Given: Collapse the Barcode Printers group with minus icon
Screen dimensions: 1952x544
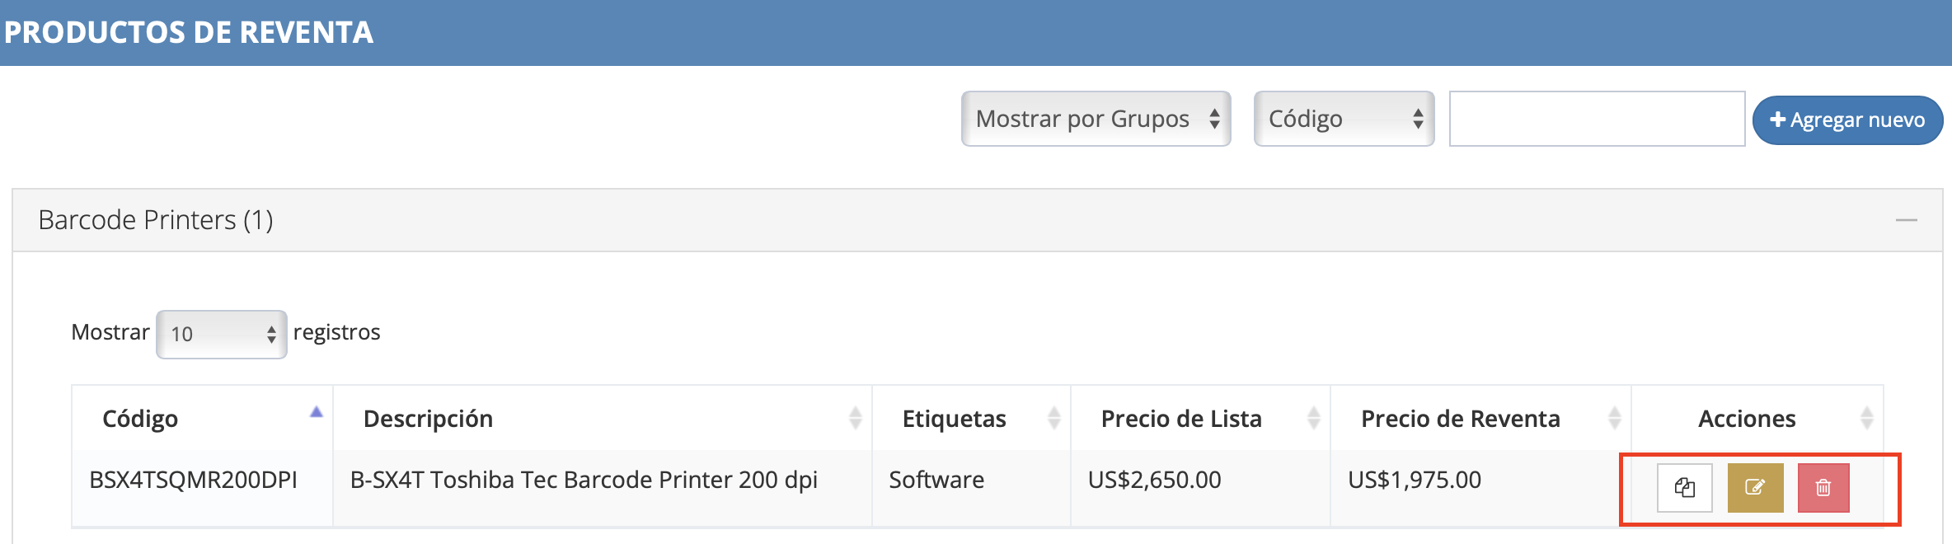Looking at the screenshot, I should pos(1906,220).
